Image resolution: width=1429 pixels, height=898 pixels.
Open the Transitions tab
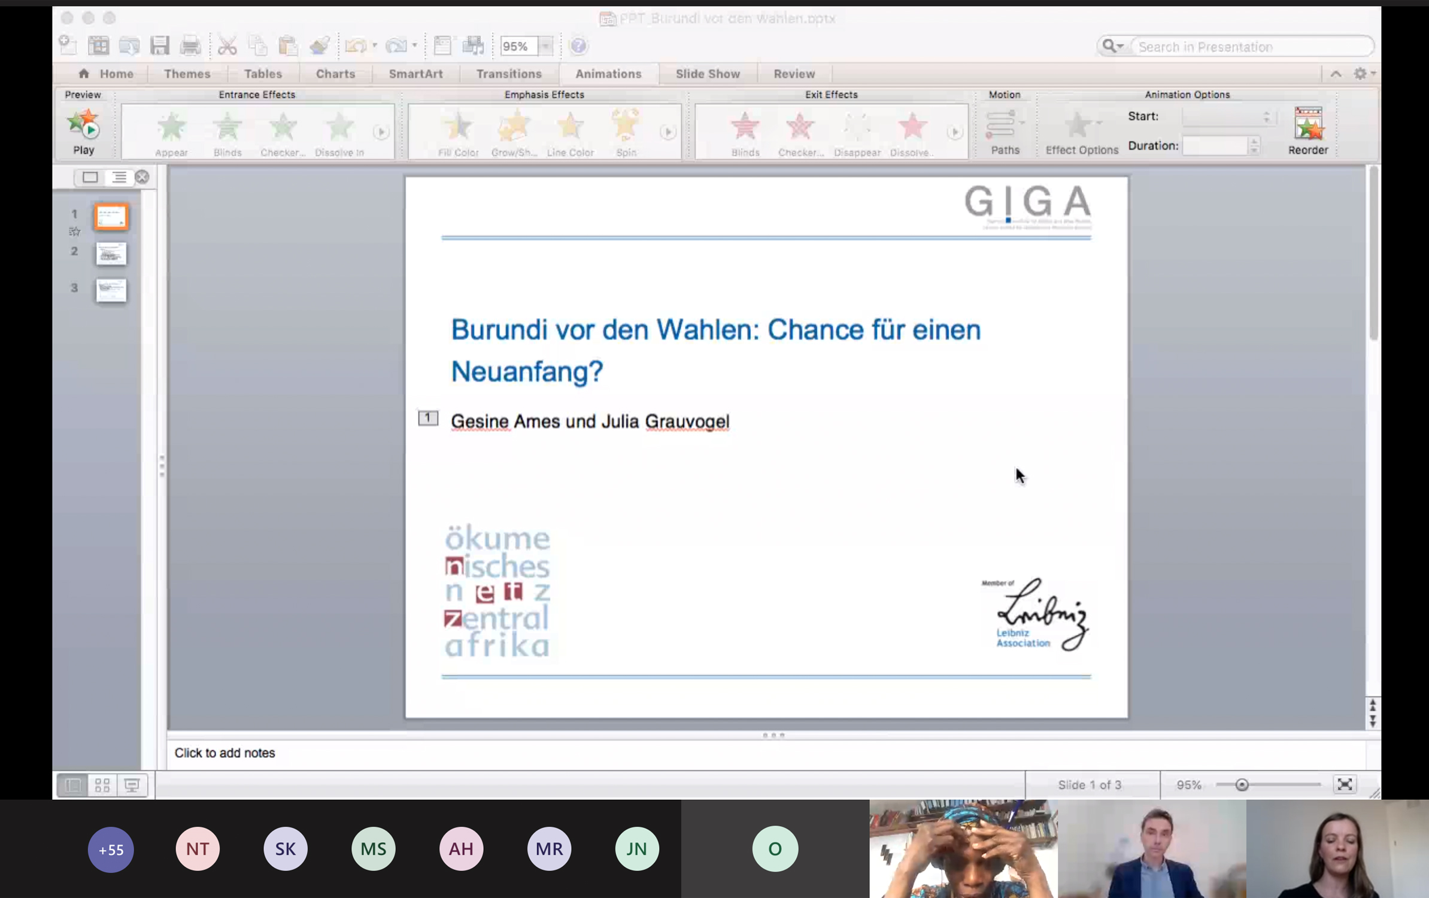[508, 73]
